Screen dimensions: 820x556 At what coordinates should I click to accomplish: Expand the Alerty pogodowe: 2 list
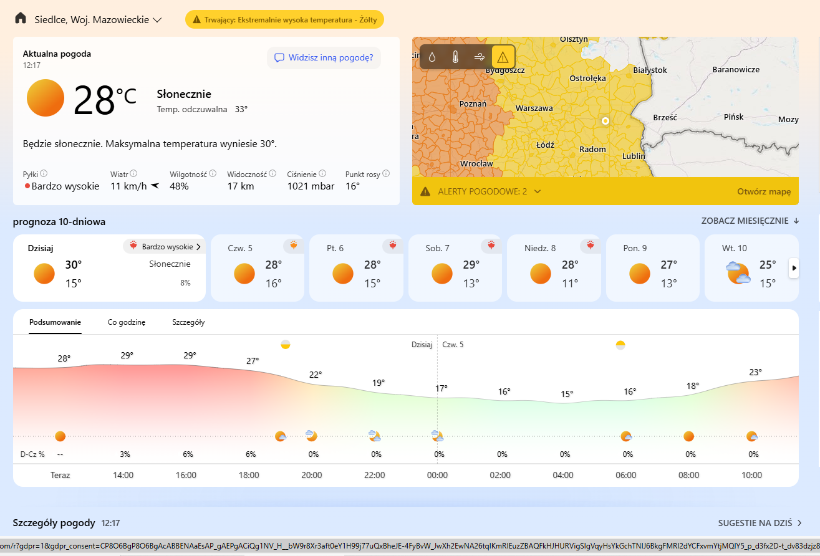[x=538, y=191]
